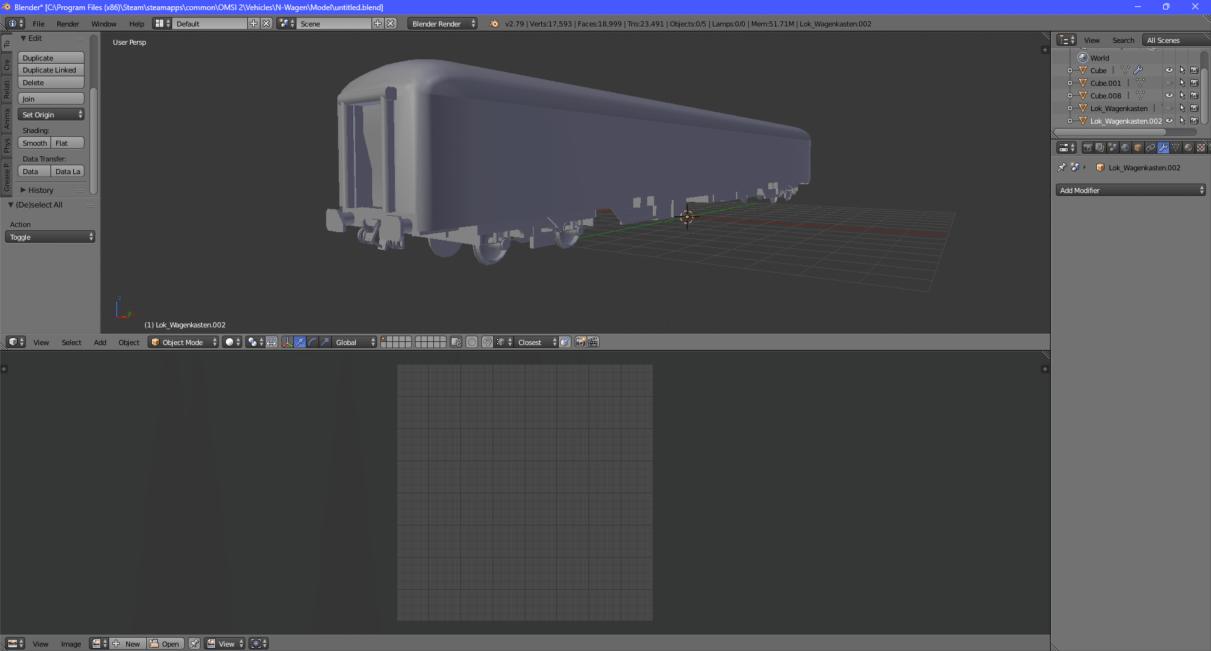
Task: Toggle selectability of Cube.008
Action: (x=1182, y=95)
